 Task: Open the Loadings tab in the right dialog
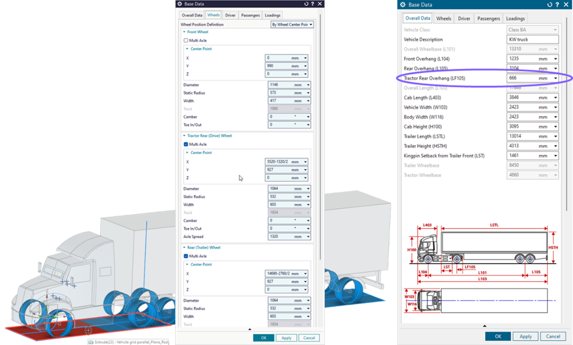point(515,18)
